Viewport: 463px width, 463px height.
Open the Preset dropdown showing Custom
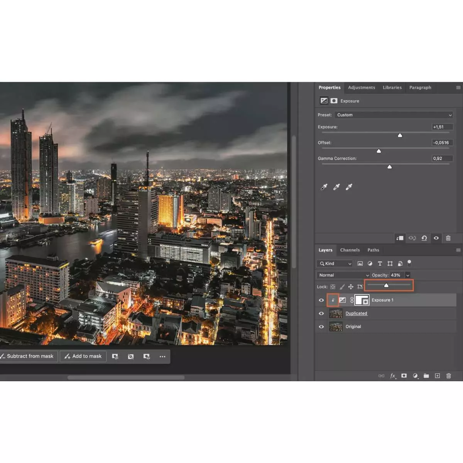pos(394,115)
